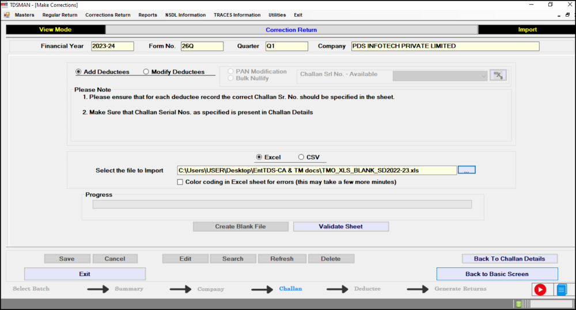Click the Validate Sheet button

pyautogui.click(x=341, y=227)
